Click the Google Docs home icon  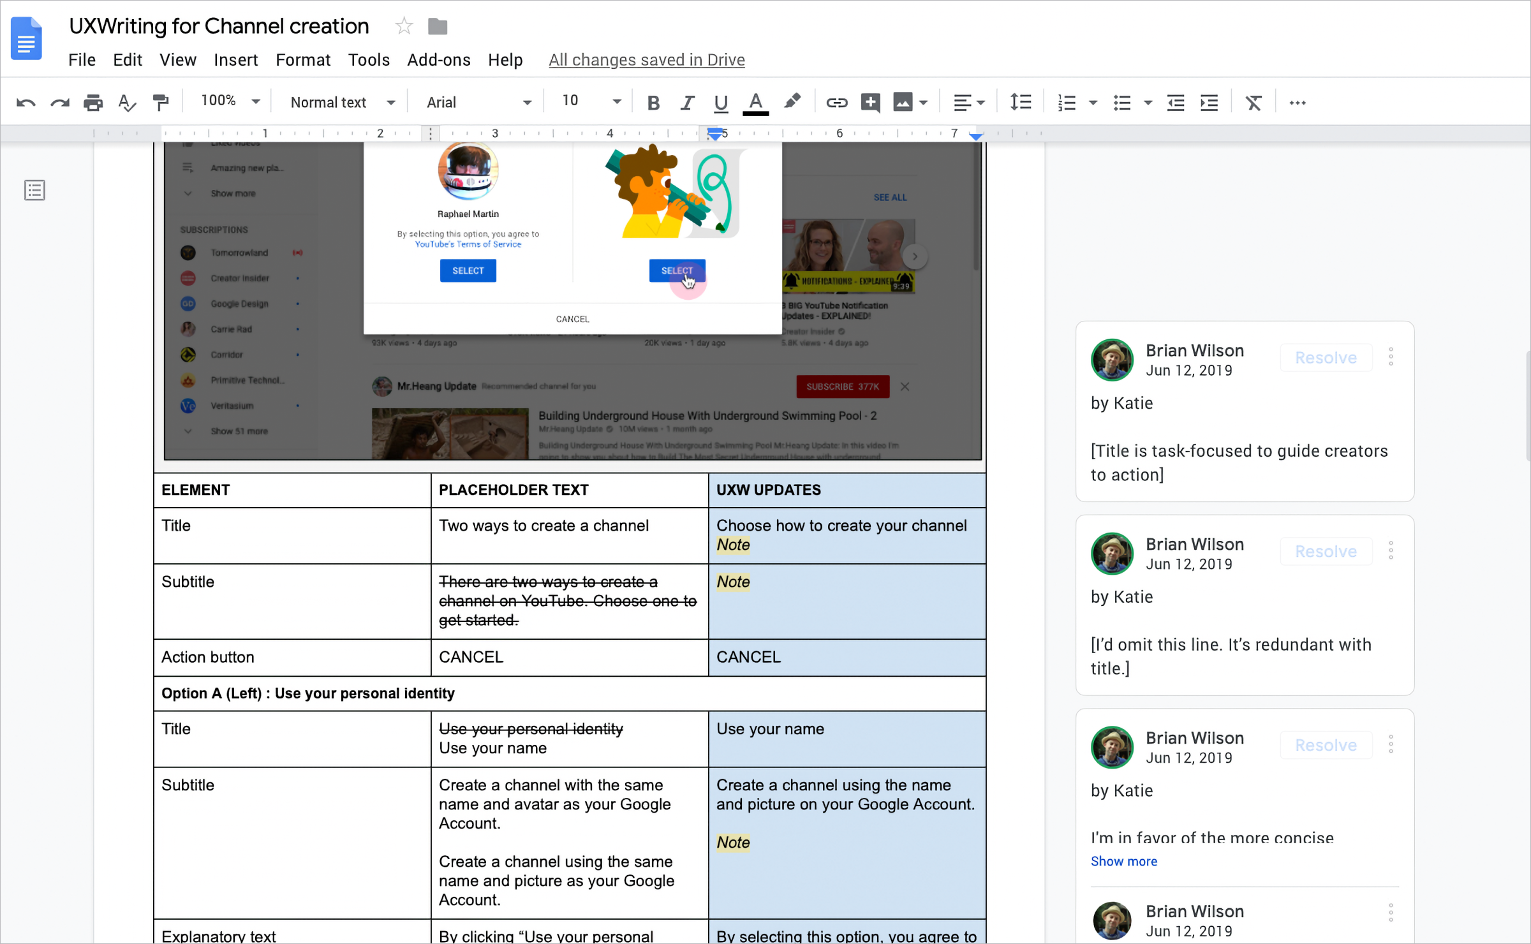26,38
